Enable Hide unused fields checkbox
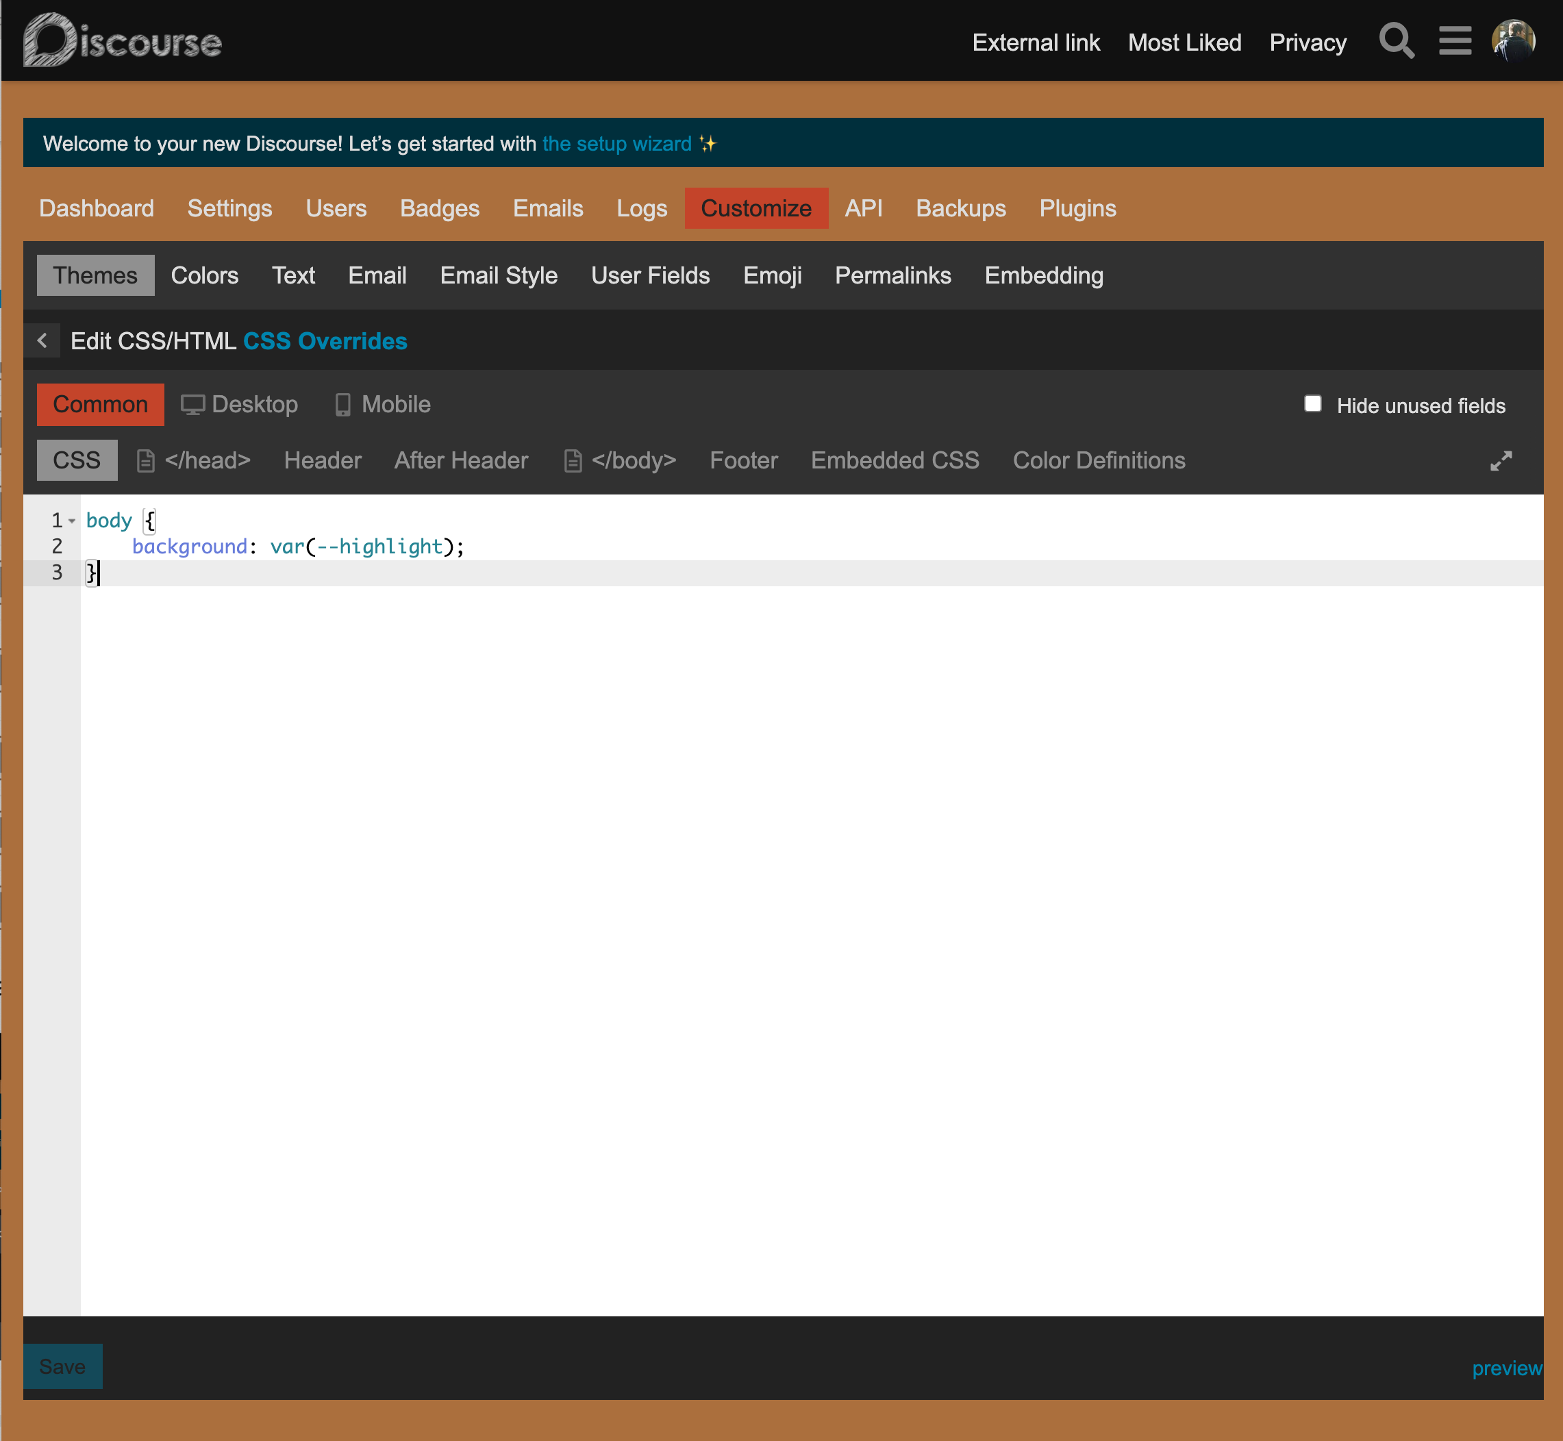The width and height of the screenshot is (1563, 1441). 1312,404
